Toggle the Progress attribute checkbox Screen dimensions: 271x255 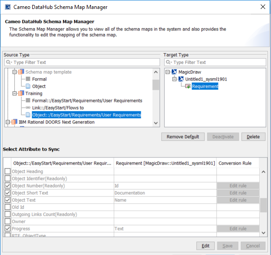tap(7, 229)
